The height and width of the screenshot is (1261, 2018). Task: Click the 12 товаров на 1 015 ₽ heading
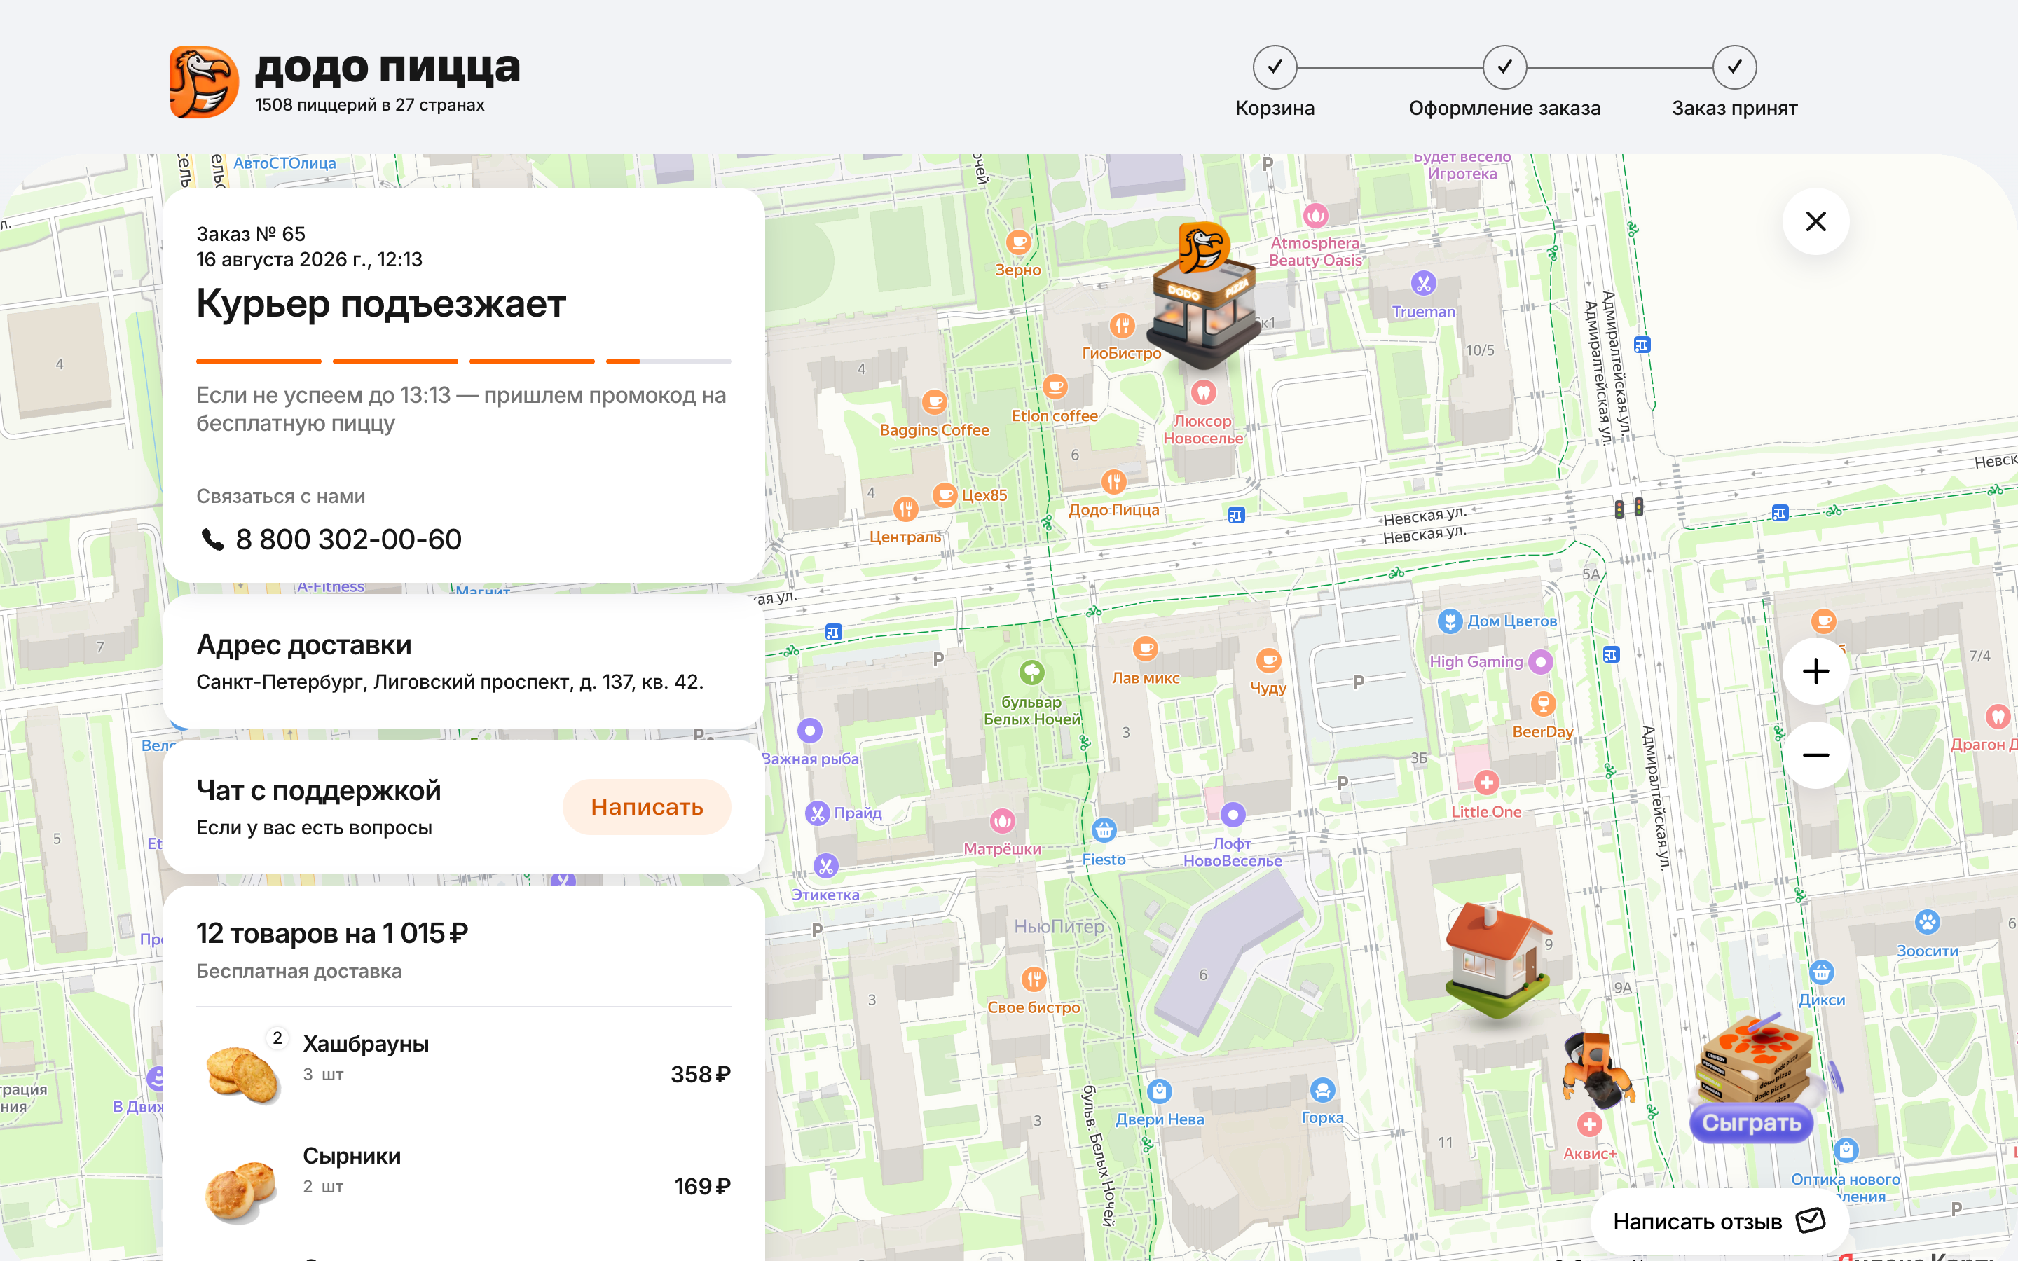coord(332,933)
